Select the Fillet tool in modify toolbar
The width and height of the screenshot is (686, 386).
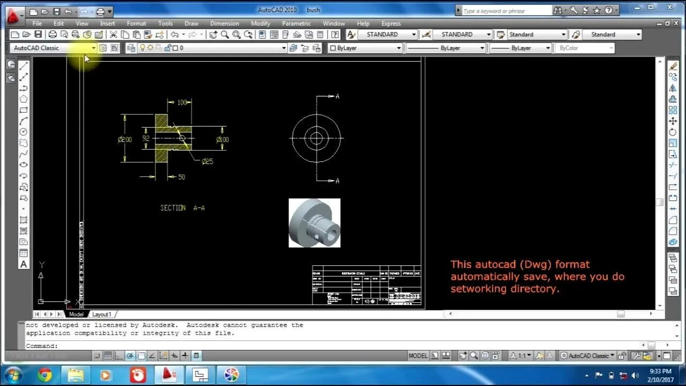click(674, 231)
